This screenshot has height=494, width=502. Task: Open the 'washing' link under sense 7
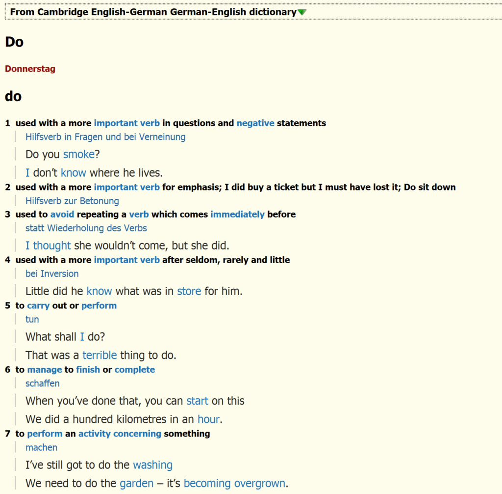[152, 465]
